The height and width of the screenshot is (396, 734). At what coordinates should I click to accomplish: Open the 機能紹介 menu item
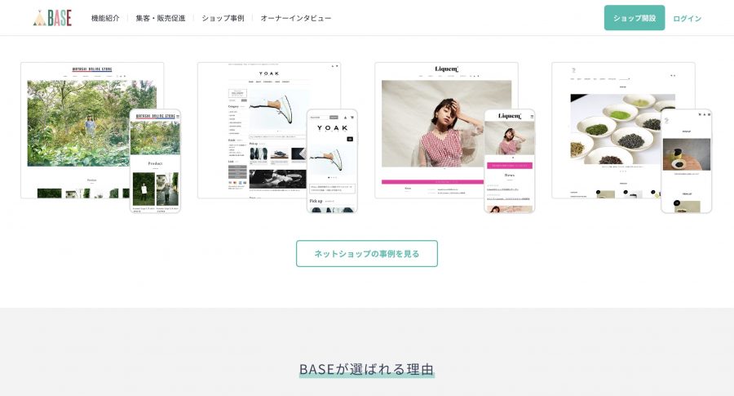(x=105, y=18)
